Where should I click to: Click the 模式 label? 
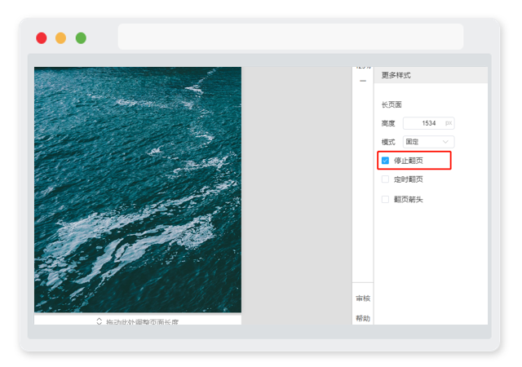click(388, 142)
